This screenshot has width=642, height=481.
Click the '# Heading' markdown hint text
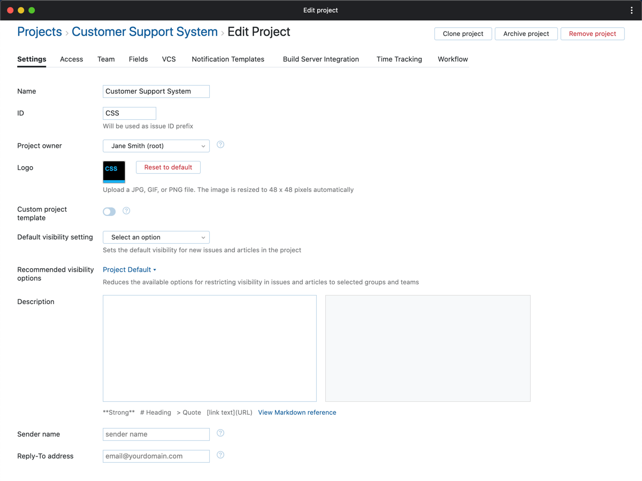(x=156, y=413)
